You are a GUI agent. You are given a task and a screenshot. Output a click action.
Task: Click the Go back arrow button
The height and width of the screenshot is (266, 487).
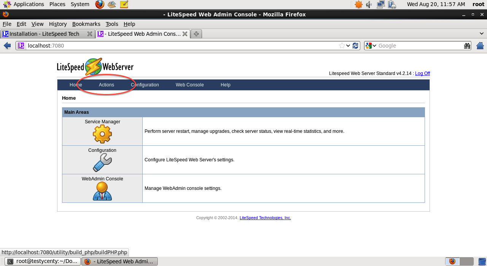tap(7, 46)
